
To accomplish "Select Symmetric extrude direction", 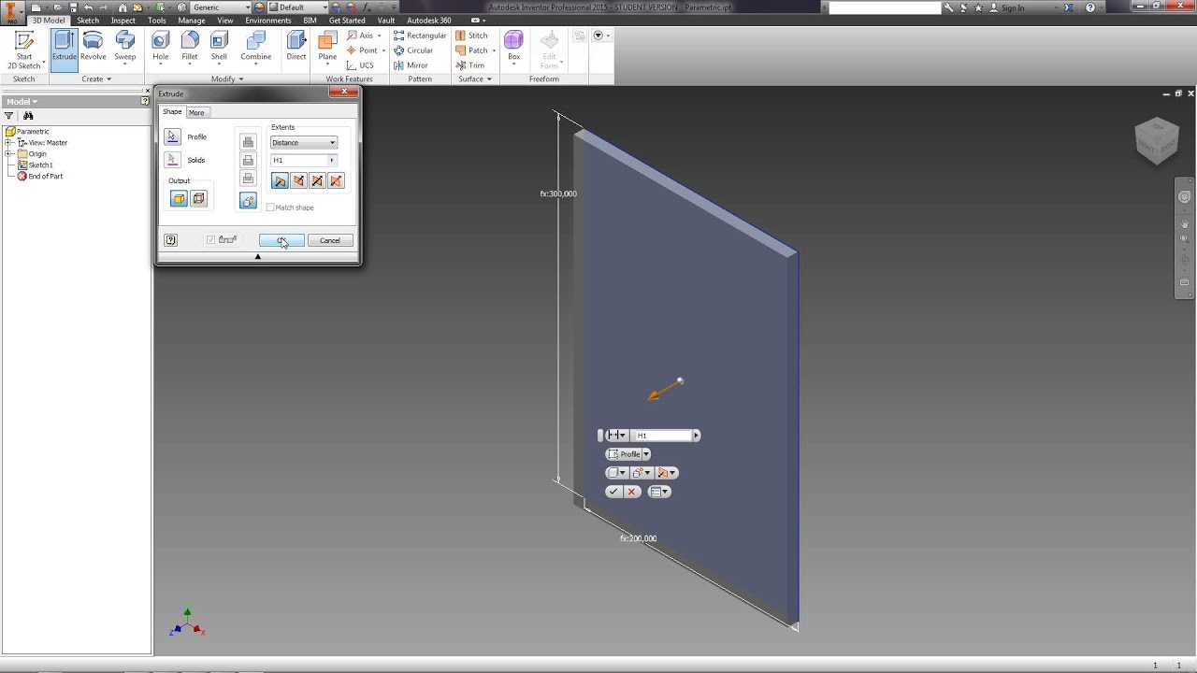I will click(x=317, y=181).
